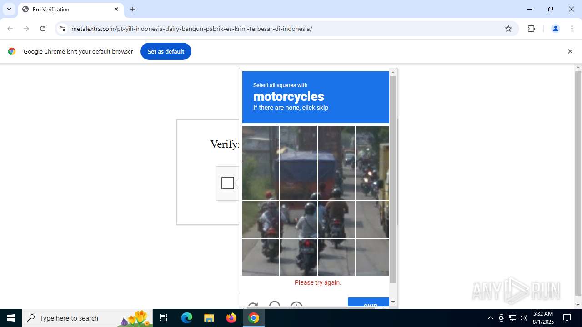Open the Extensions puzzle icon
582x327 pixels.
[531, 29]
